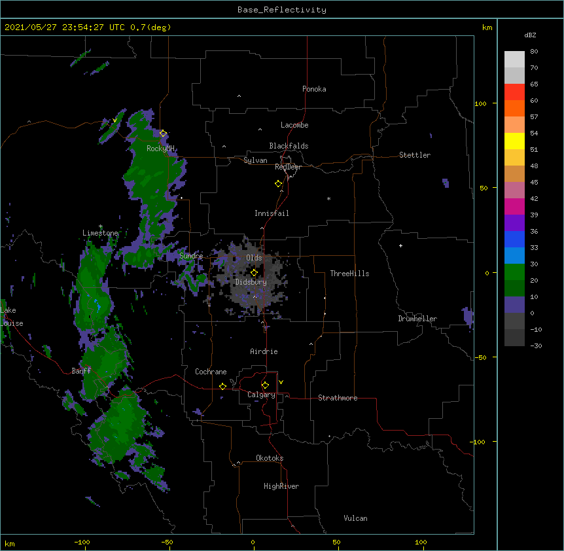Viewport: 564px width, 551px height.
Task: Select the white 80-70 dBZ legend swatch
Action: click(x=514, y=60)
